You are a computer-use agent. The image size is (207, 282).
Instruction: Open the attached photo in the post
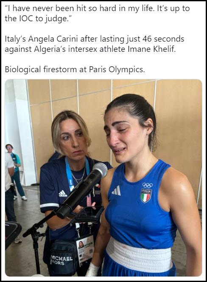103,178
